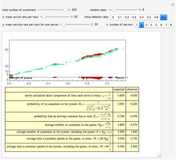Image resolution: width=176 pixels, height=160 pixels.
Task: Choose 4 servers
Action: tap(151, 25)
